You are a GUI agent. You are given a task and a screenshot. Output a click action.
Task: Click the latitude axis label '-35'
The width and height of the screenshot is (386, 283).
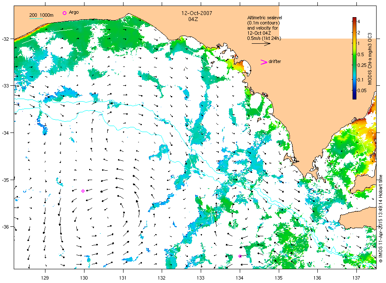[6, 180]
